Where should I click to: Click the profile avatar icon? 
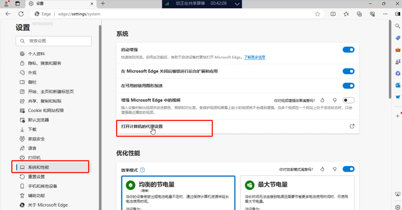(x=6, y=4)
